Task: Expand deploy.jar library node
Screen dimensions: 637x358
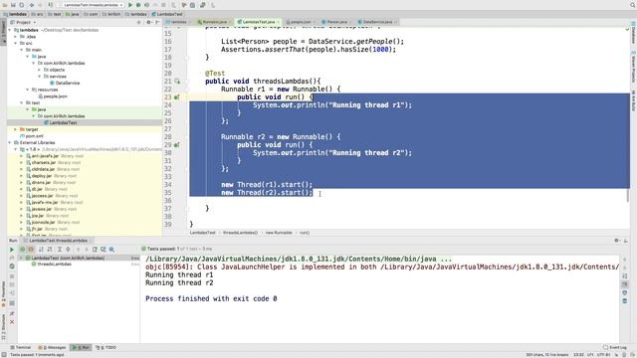Action: [x=22, y=176]
